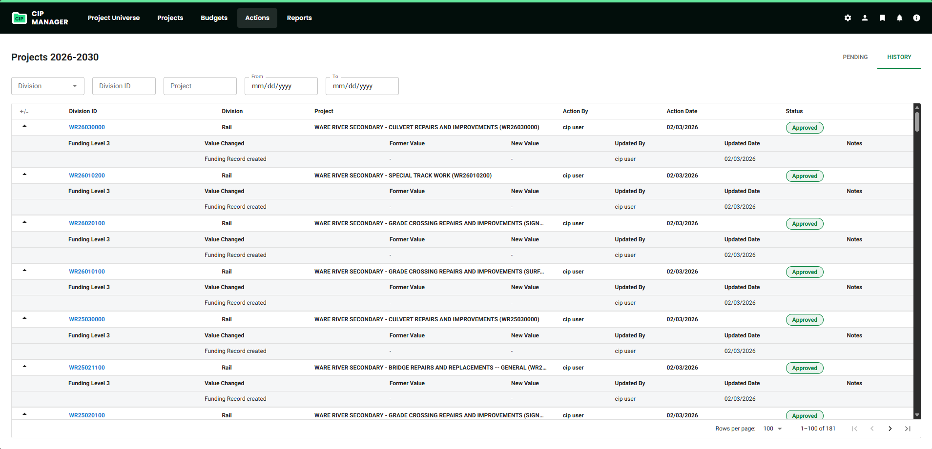Collapse the WR25021100 entry details
This screenshot has width=932, height=449.
pyautogui.click(x=24, y=366)
